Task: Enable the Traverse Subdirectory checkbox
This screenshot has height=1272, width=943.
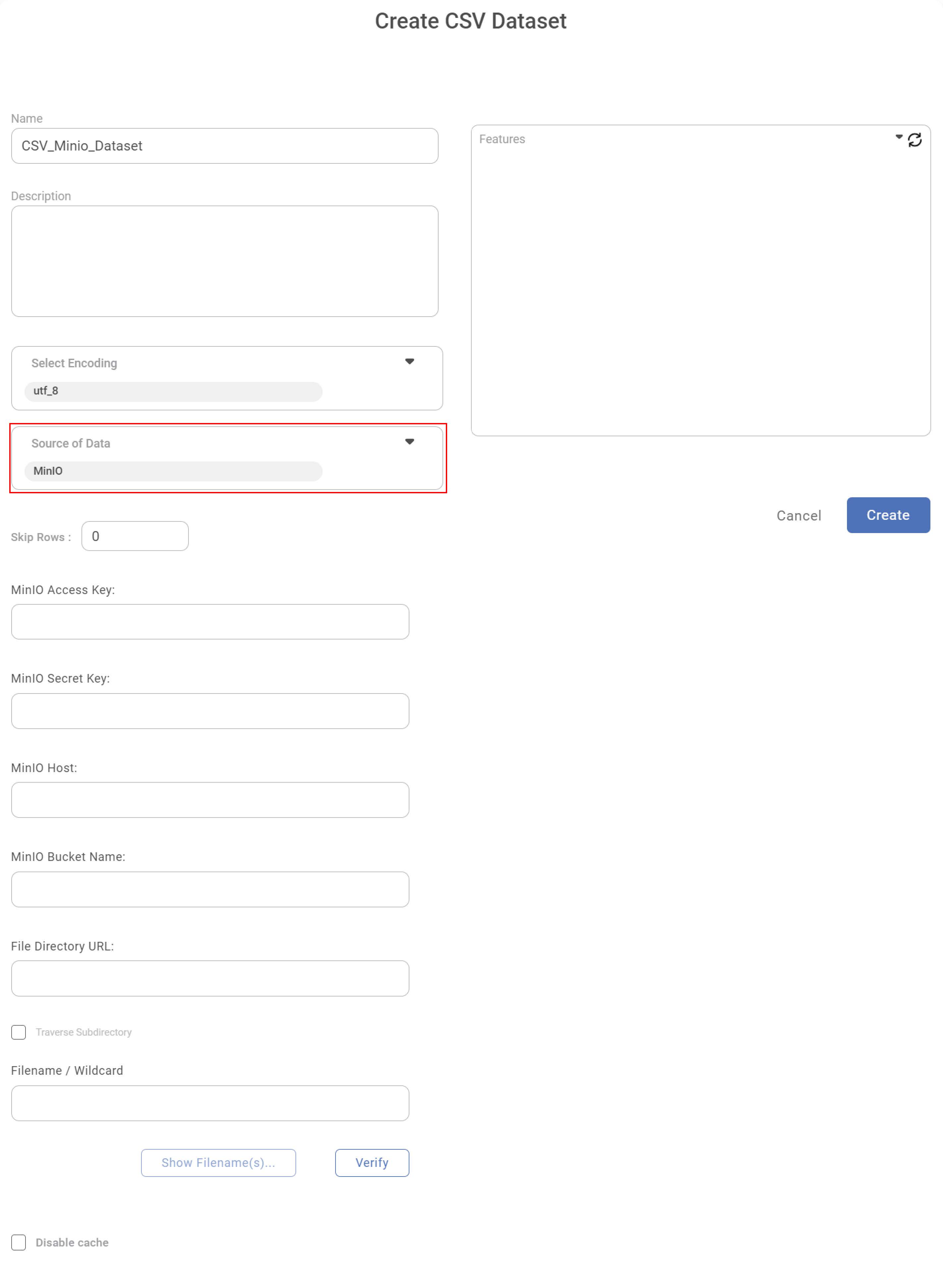Action: tap(19, 1032)
